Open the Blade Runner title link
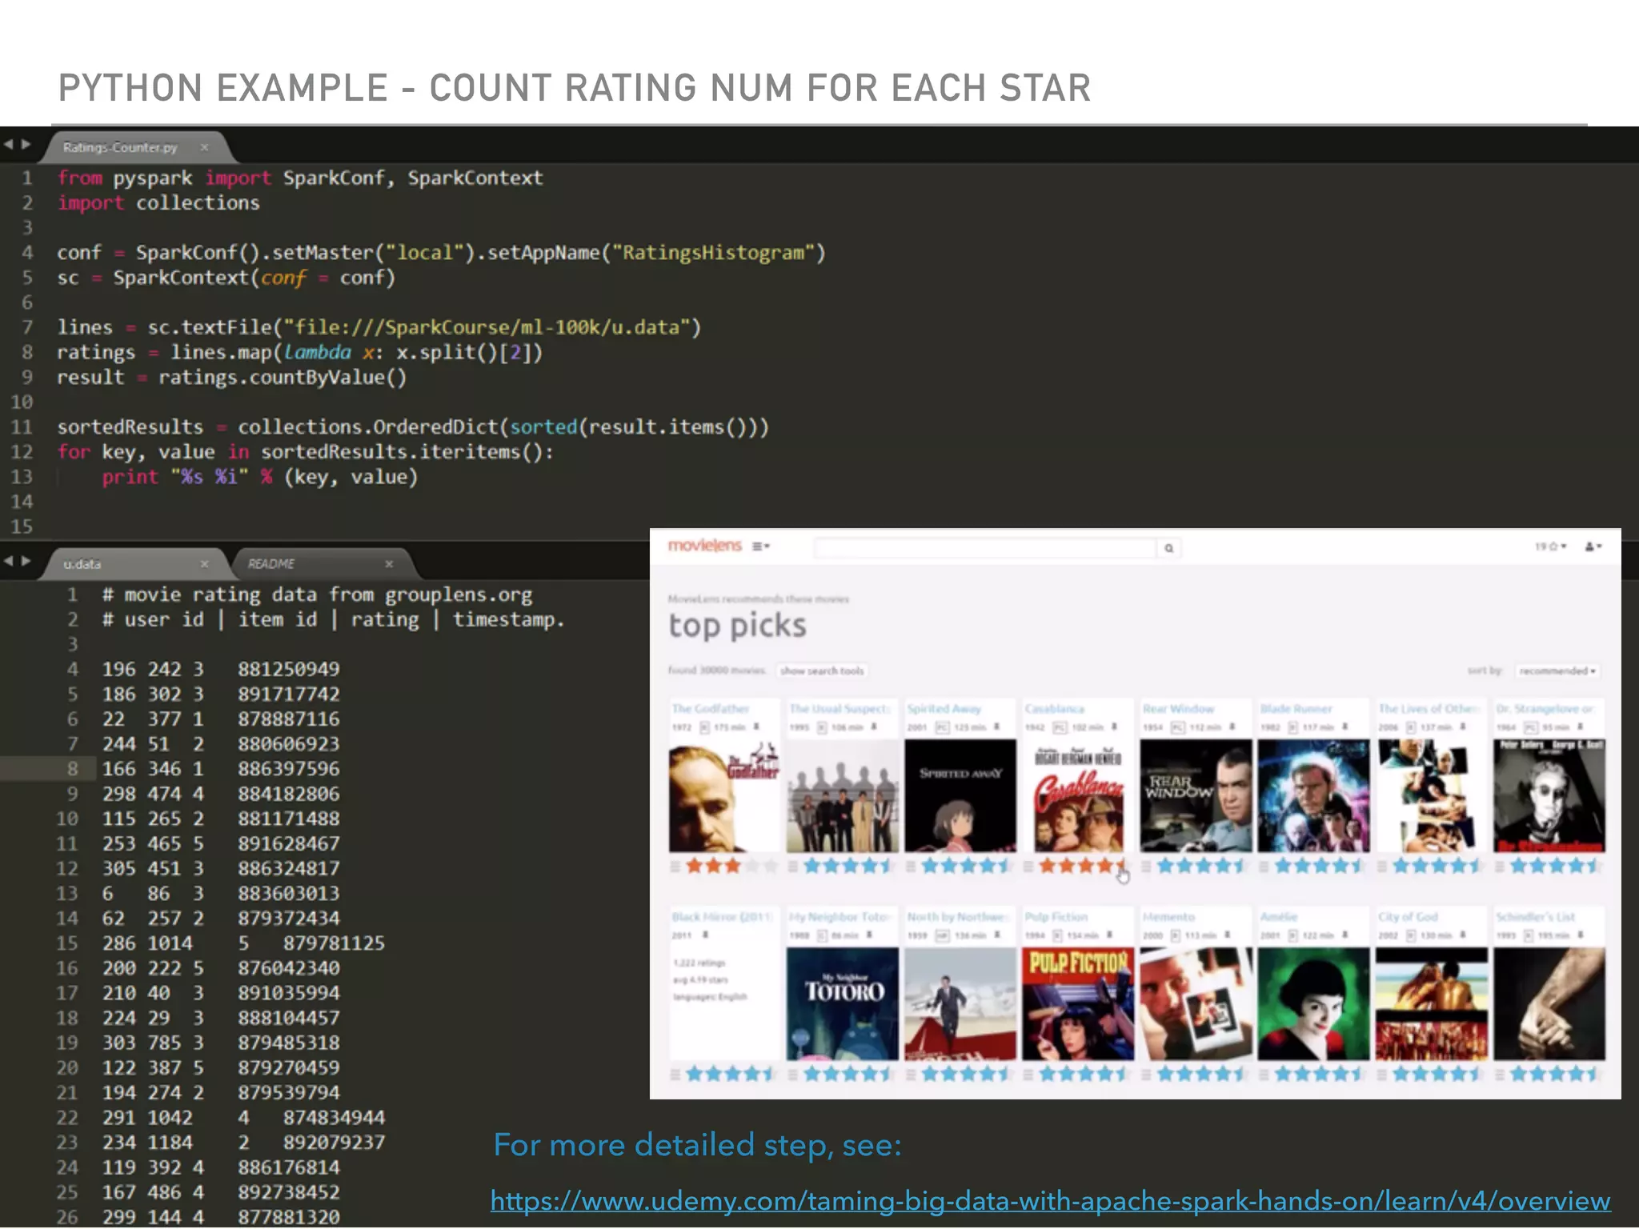Screen dimensions: 1639x1229 click(1296, 709)
